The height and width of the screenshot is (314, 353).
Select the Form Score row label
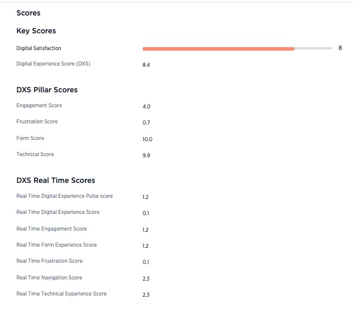30,138
